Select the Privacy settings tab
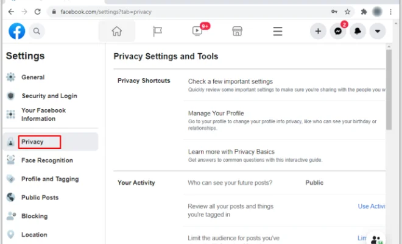The image size is (402, 244). tap(51, 142)
